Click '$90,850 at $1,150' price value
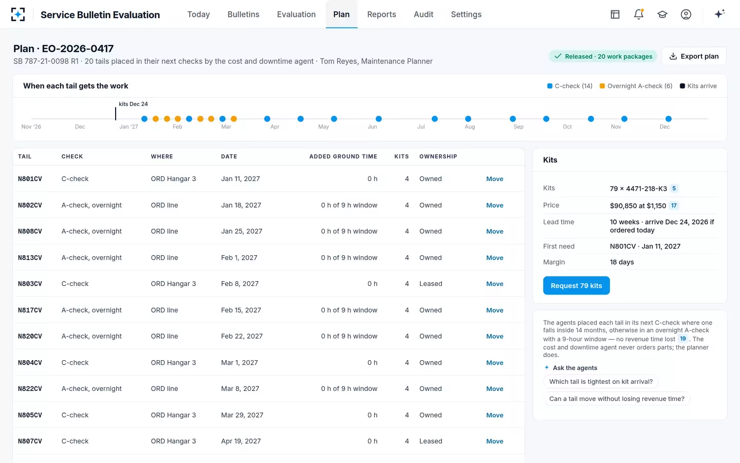 (638, 205)
